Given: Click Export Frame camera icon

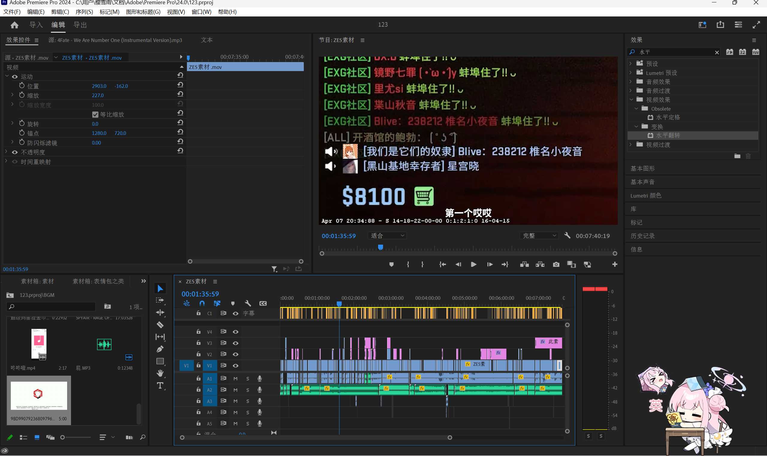Looking at the screenshot, I should tap(556, 264).
